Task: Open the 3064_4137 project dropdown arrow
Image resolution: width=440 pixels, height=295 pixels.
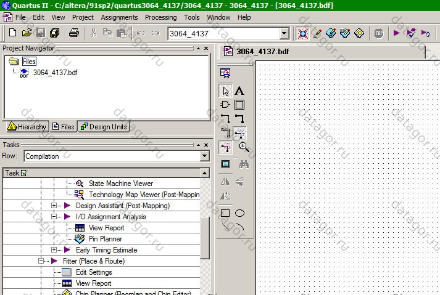Action: pyautogui.click(x=284, y=34)
